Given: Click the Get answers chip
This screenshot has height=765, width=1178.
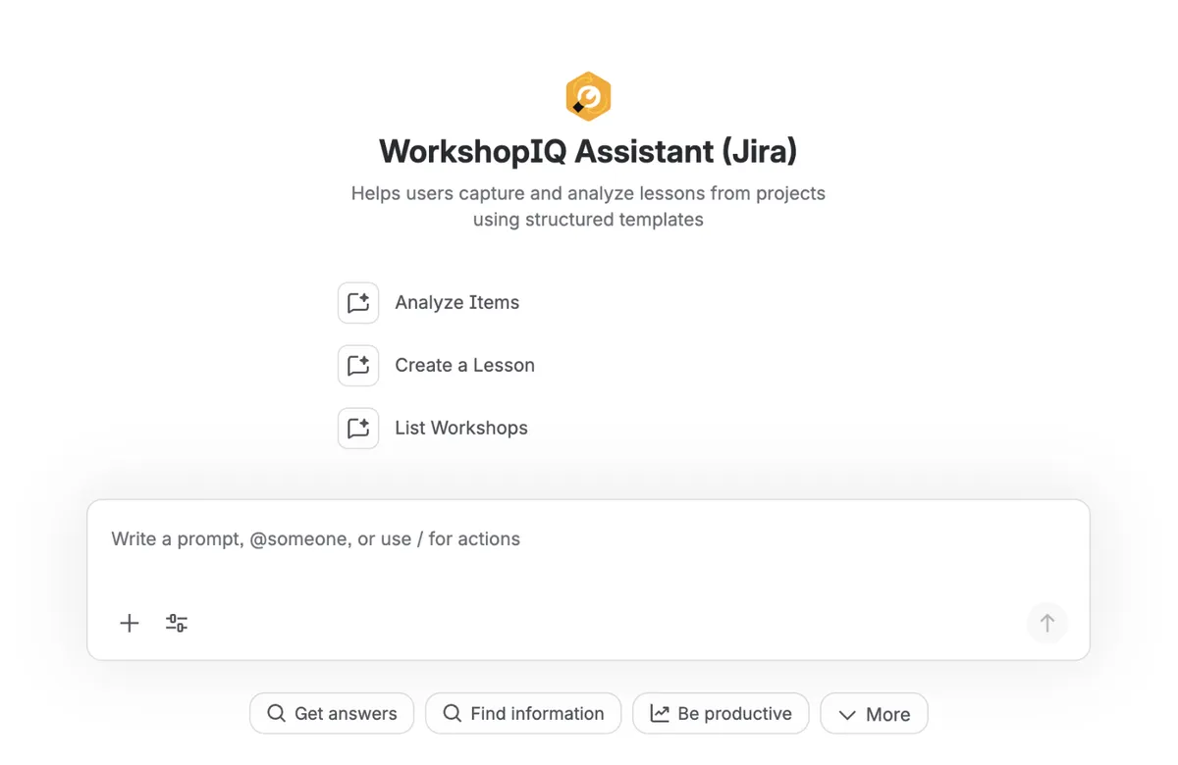Looking at the screenshot, I should (x=332, y=714).
